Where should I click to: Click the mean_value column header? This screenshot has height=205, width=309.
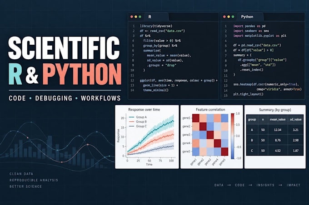278,119
